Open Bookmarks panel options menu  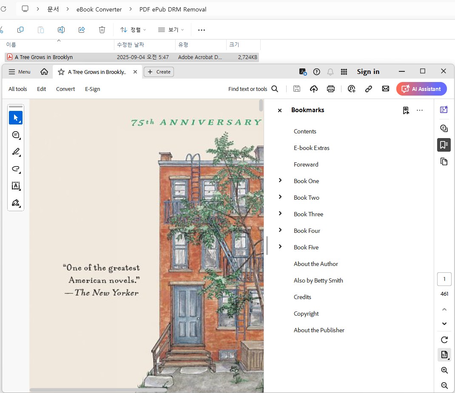(420, 110)
